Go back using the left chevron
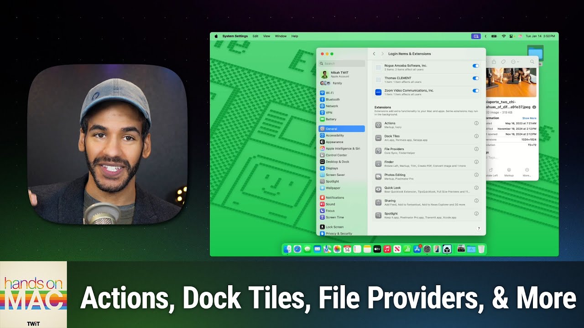This screenshot has width=584, height=328. [374, 54]
